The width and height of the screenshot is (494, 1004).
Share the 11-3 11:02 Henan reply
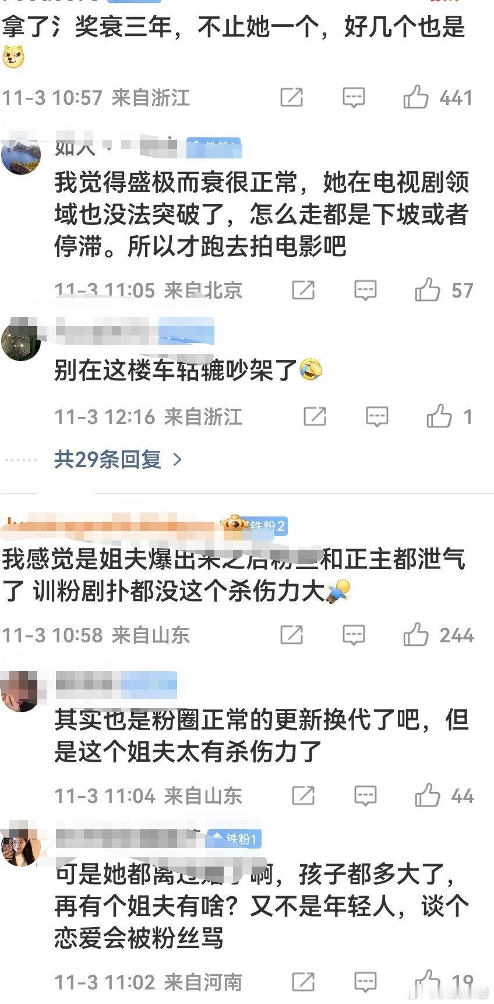point(303,982)
